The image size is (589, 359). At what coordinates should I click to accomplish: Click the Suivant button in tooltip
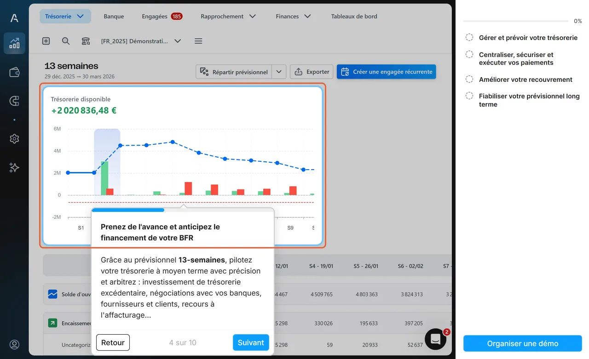click(251, 342)
